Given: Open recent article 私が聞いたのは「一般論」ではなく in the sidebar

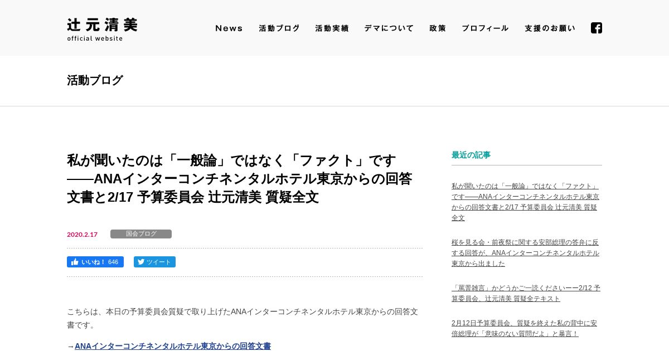Looking at the screenshot, I should 526,202.
